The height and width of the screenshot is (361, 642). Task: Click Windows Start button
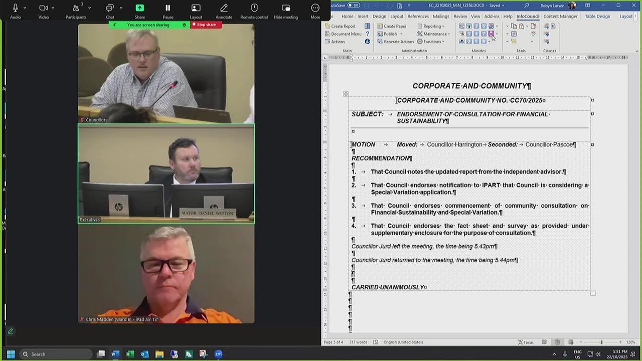click(11, 354)
